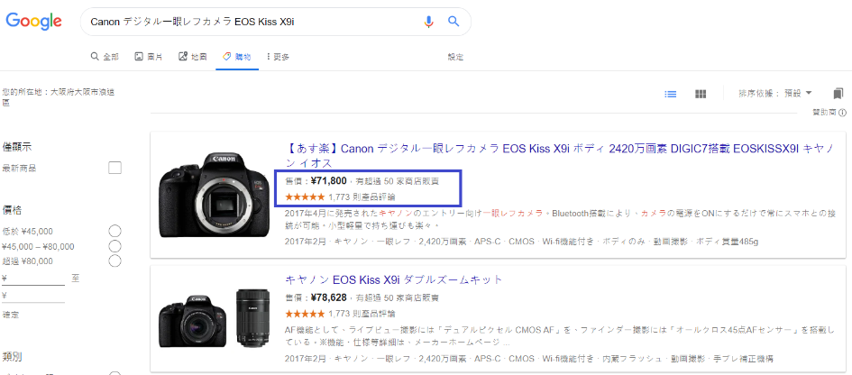The image size is (852, 375).
Task: Open キヤノン EOS Kiss X9i ダブルズームキット link
Action: 393,279
